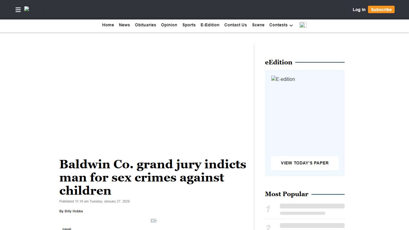Click the E-edition preview image

tap(283, 79)
